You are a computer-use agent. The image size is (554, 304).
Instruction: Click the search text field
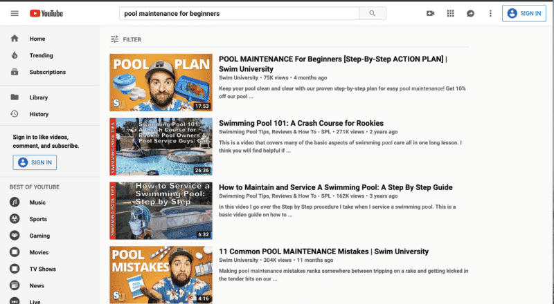tap(239, 13)
